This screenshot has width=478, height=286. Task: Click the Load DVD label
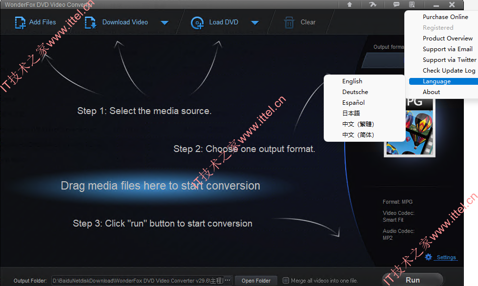click(x=224, y=22)
